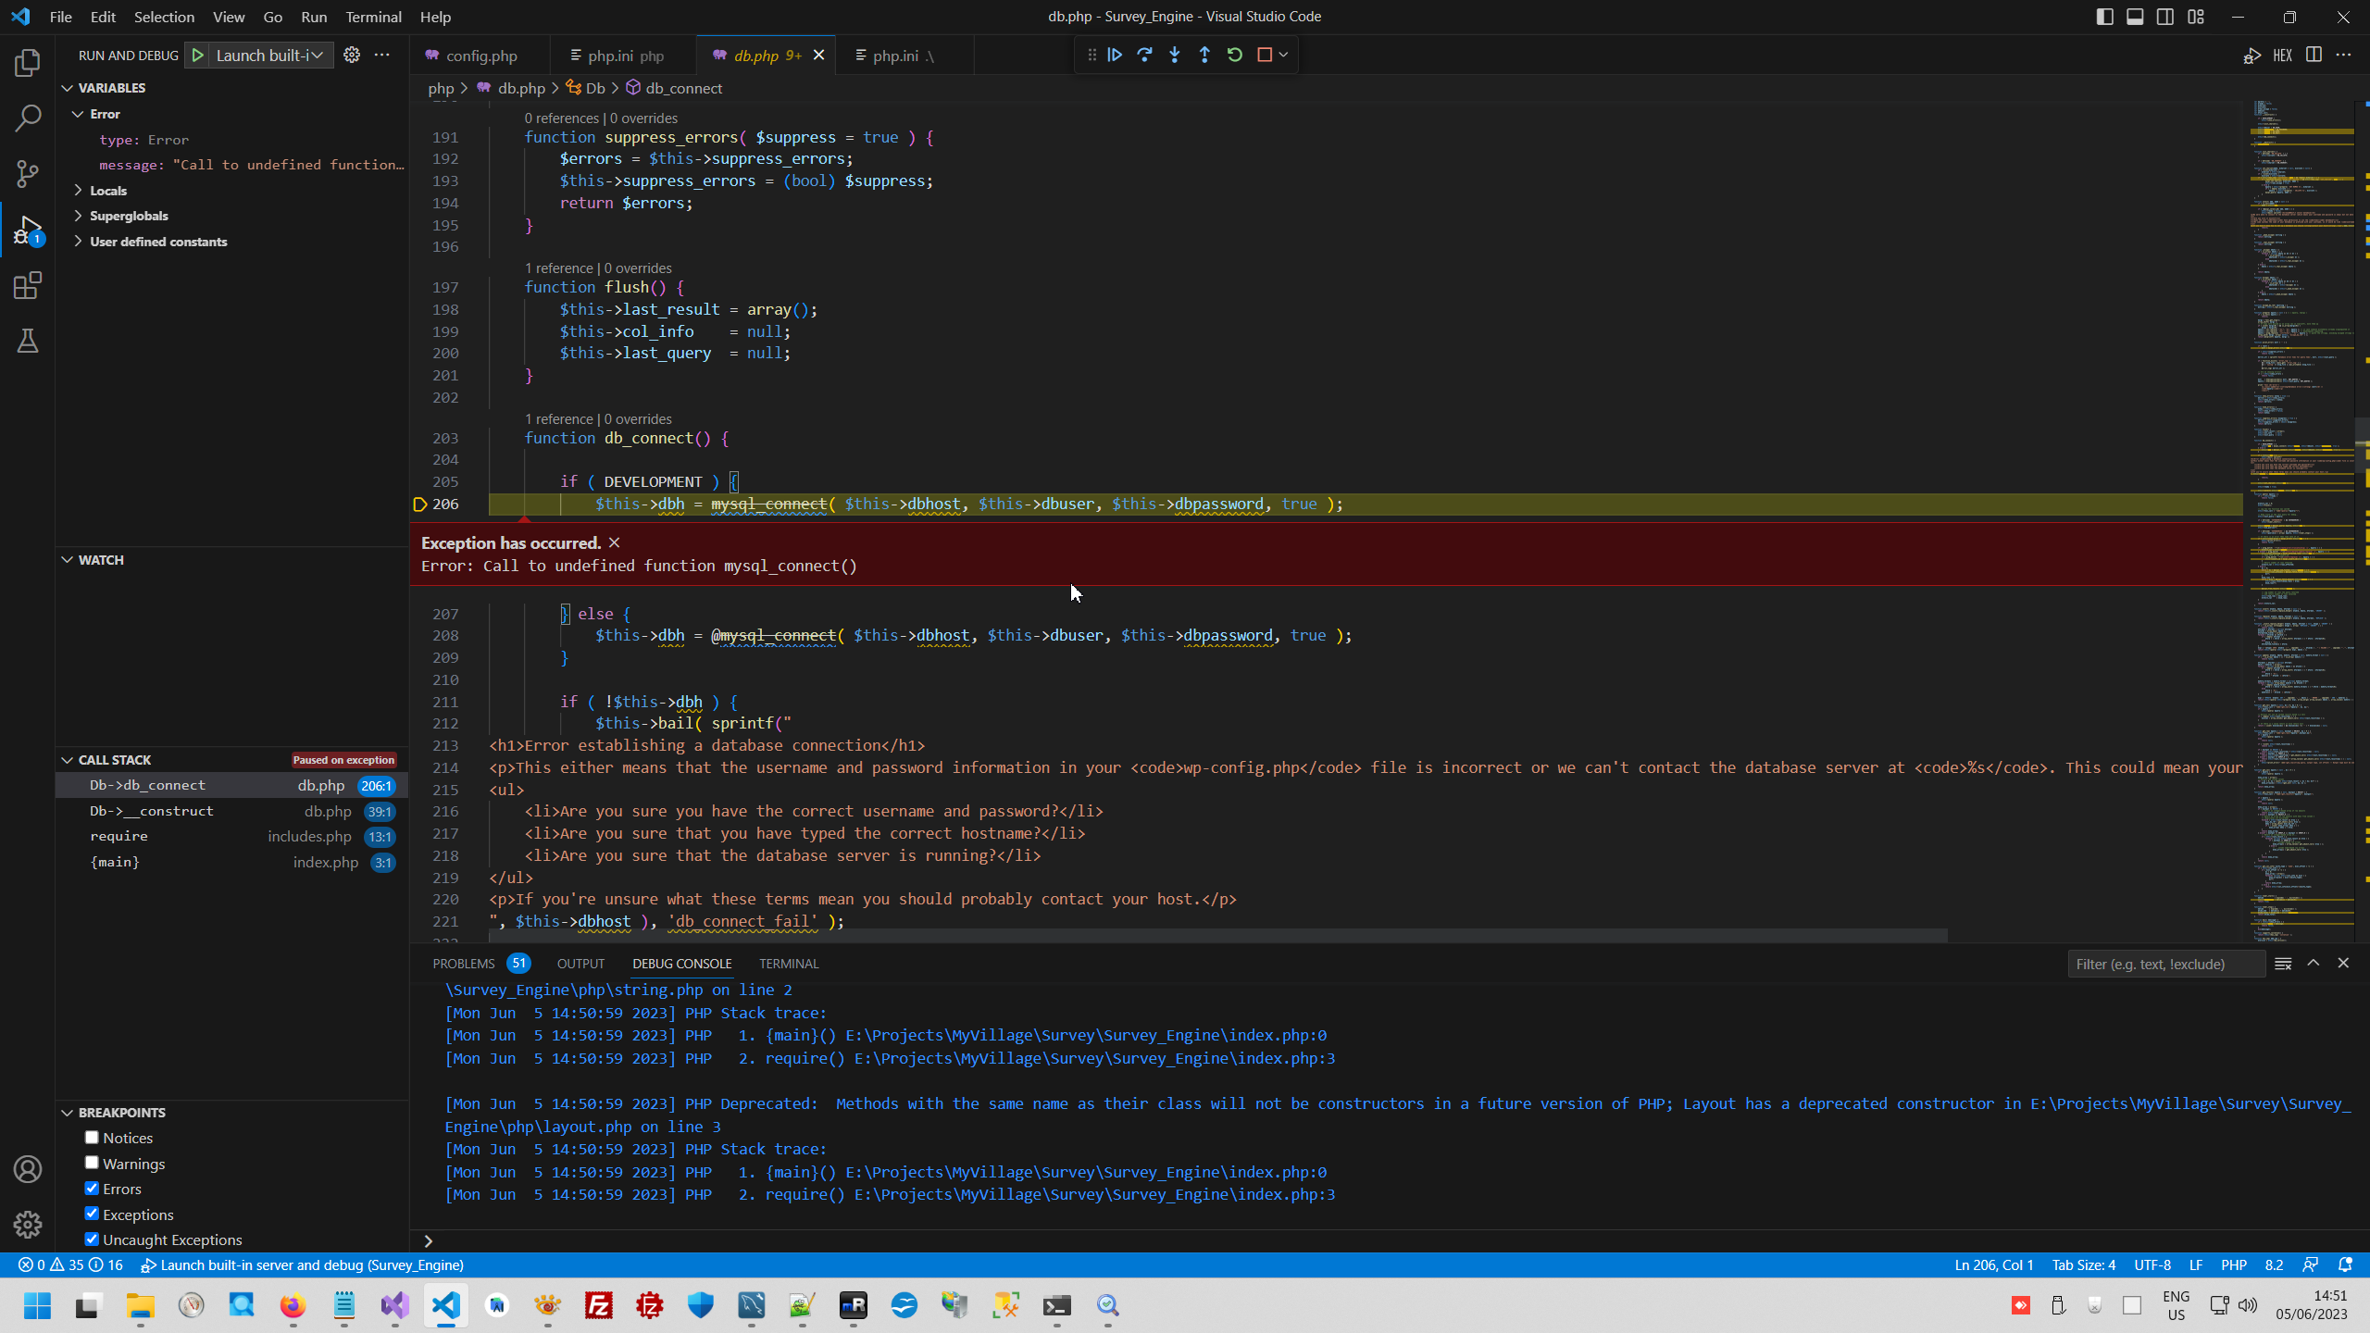
Task: Enable the Warnings breakpoint checkbox
Action: tap(92, 1163)
